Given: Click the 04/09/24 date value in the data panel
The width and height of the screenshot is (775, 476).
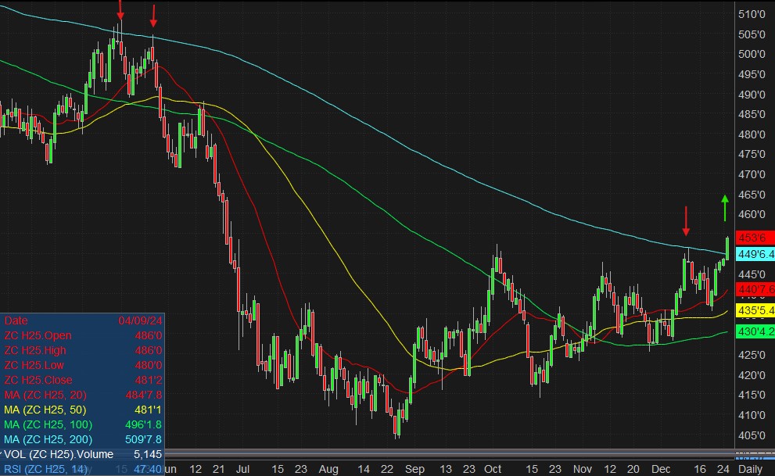Looking at the screenshot, I should coord(141,320).
